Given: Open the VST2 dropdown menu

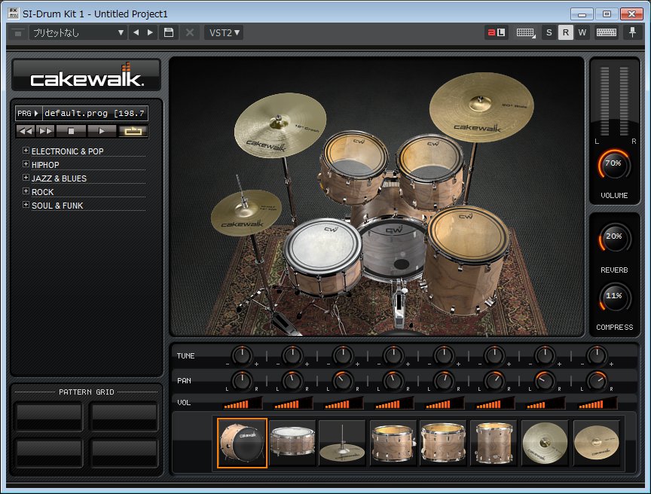Looking at the screenshot, I should pos(225,32).
